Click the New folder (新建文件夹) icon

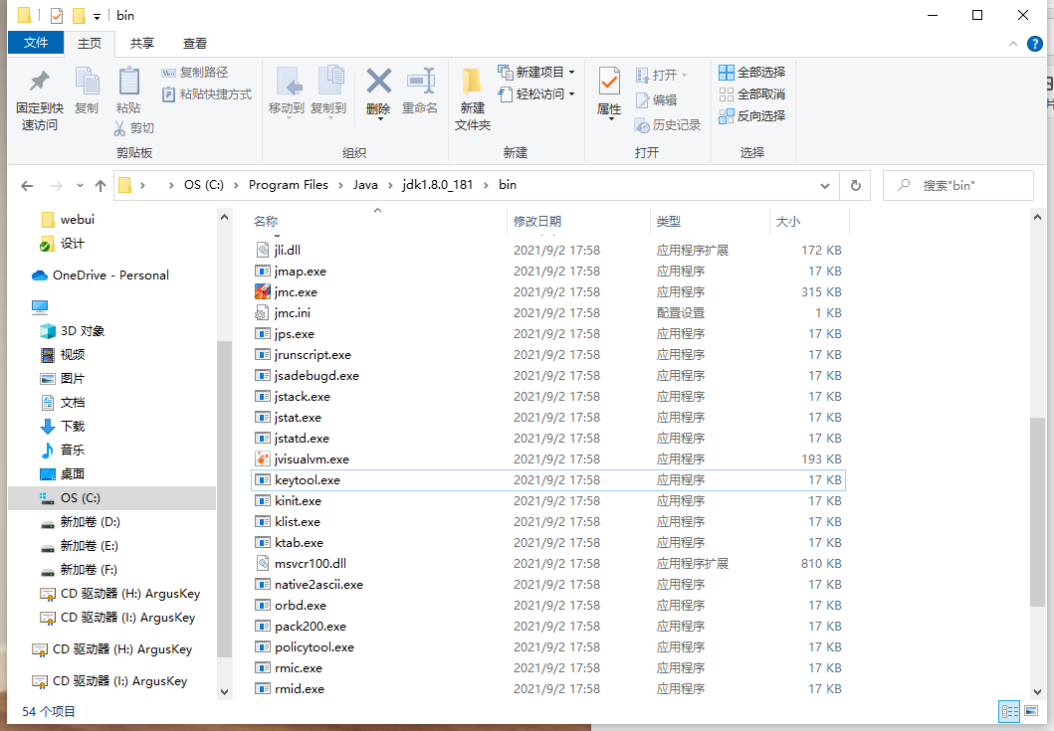click(x=472, y=82)
